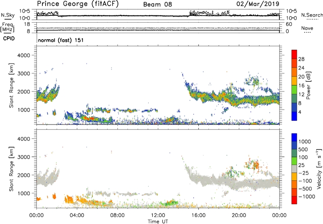Click the '-500' label on velocity colorbar

point(305,189)
